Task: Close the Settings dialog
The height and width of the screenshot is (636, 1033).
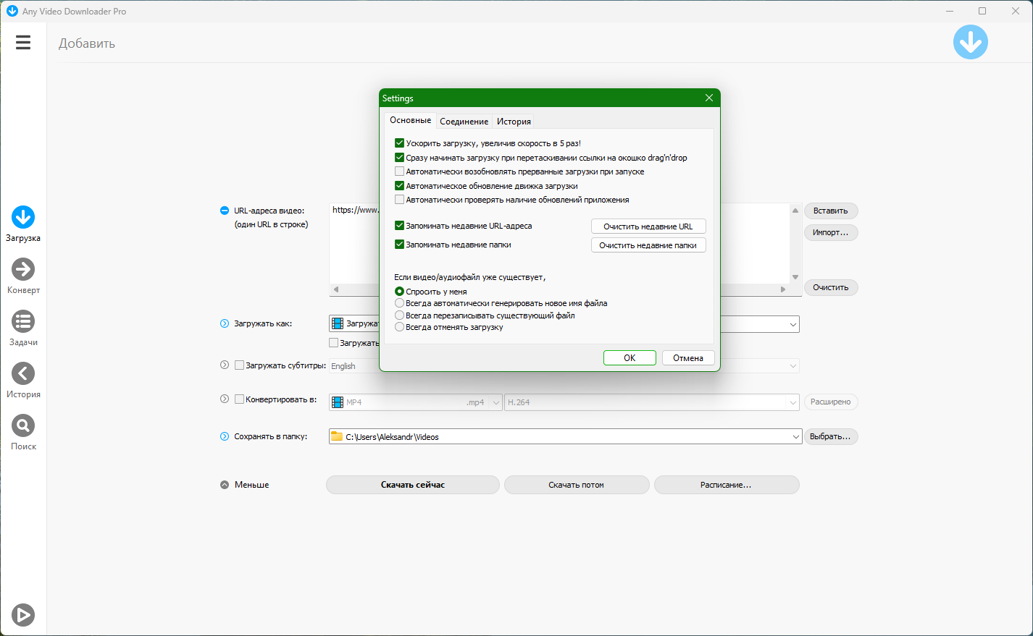Action: 709,98
